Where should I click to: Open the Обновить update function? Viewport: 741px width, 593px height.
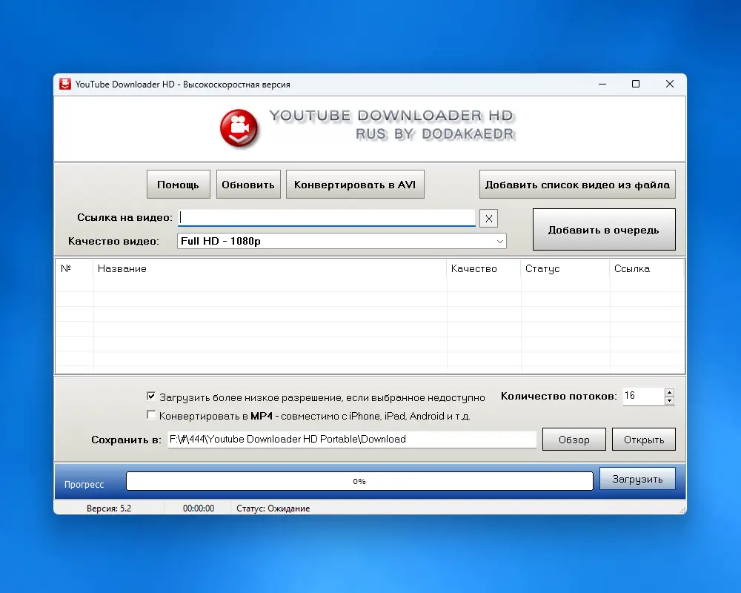[x=248, y=184]
